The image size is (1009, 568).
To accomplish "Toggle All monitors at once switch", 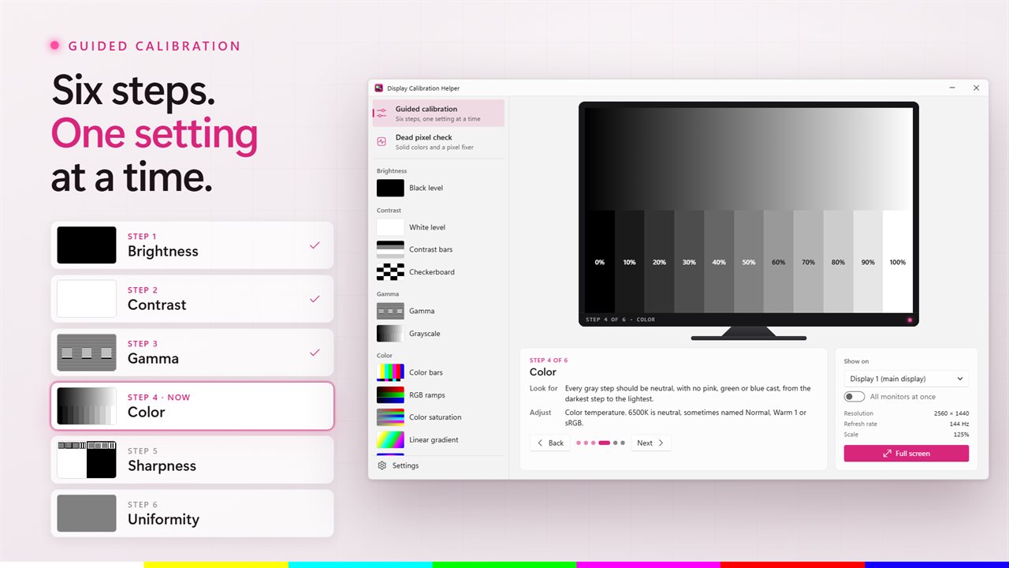I will click(x=854, y=397).
